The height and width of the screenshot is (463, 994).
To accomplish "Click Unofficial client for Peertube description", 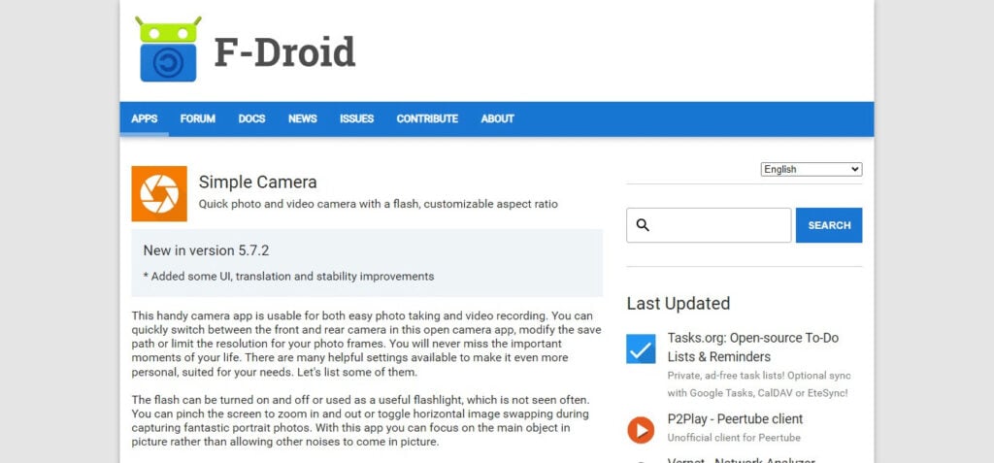I will coord(734,438).
